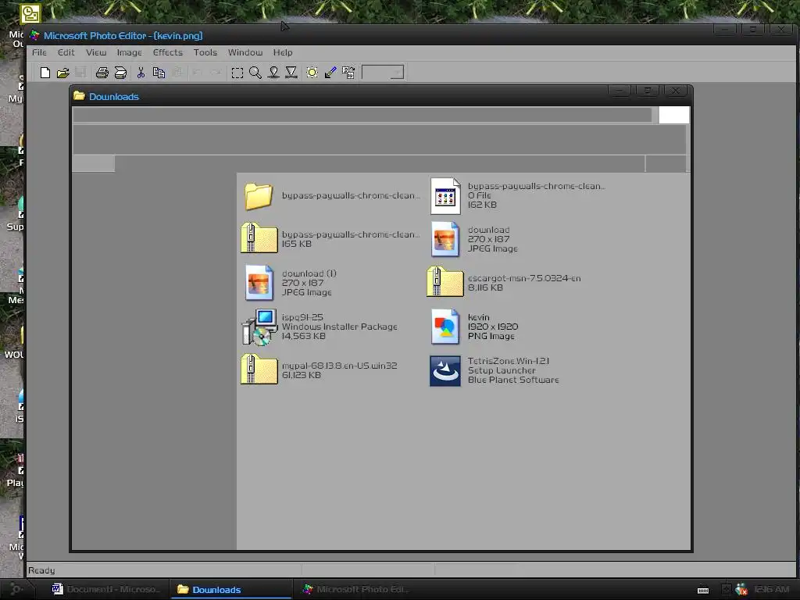Select the bypass-paywalls zip archive, 165 KB
Screen dimensions: 800x600
(x=330, y=239)
